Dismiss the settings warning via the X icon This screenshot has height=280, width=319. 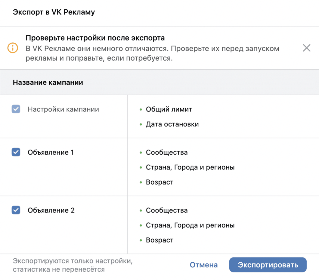306,48
